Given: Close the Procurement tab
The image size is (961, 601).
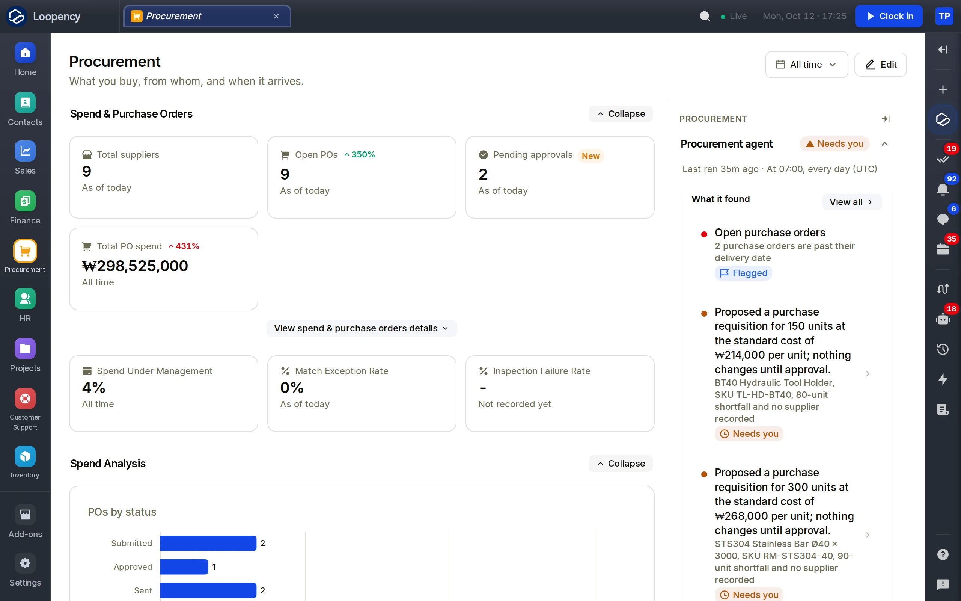Looking at the screenshot, I should (276, 16).
